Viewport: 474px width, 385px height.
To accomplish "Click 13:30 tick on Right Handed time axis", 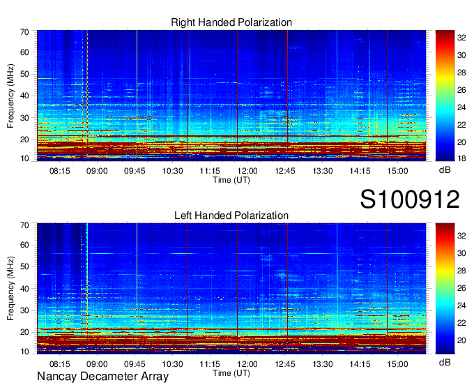I will tap(323, 171).
